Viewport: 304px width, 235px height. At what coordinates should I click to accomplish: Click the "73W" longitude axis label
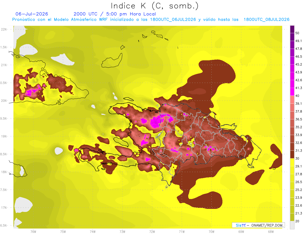(x=122, y=231)
